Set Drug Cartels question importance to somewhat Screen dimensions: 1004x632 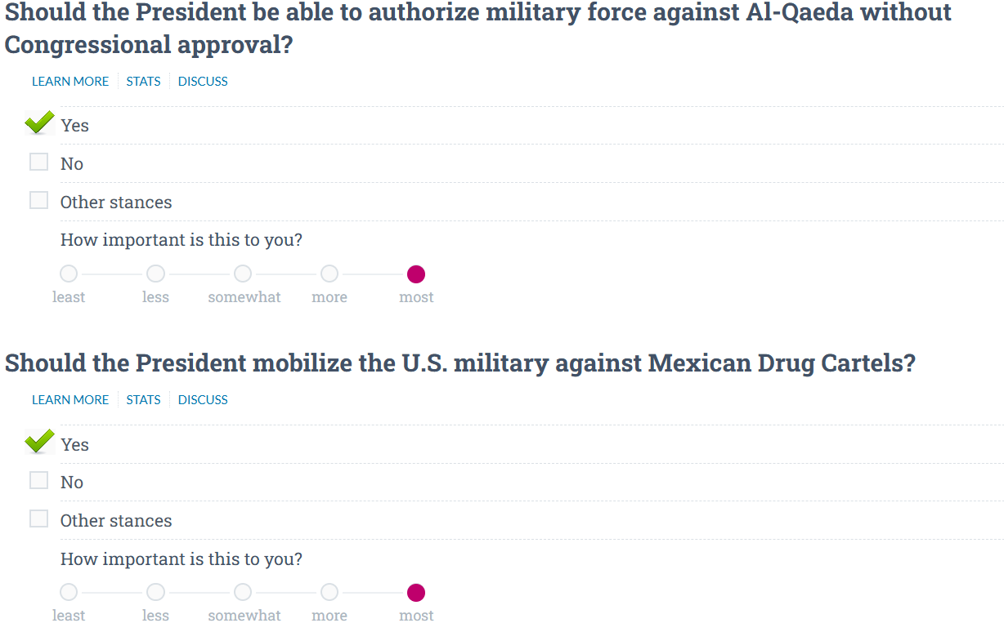[x=243, y=592]
